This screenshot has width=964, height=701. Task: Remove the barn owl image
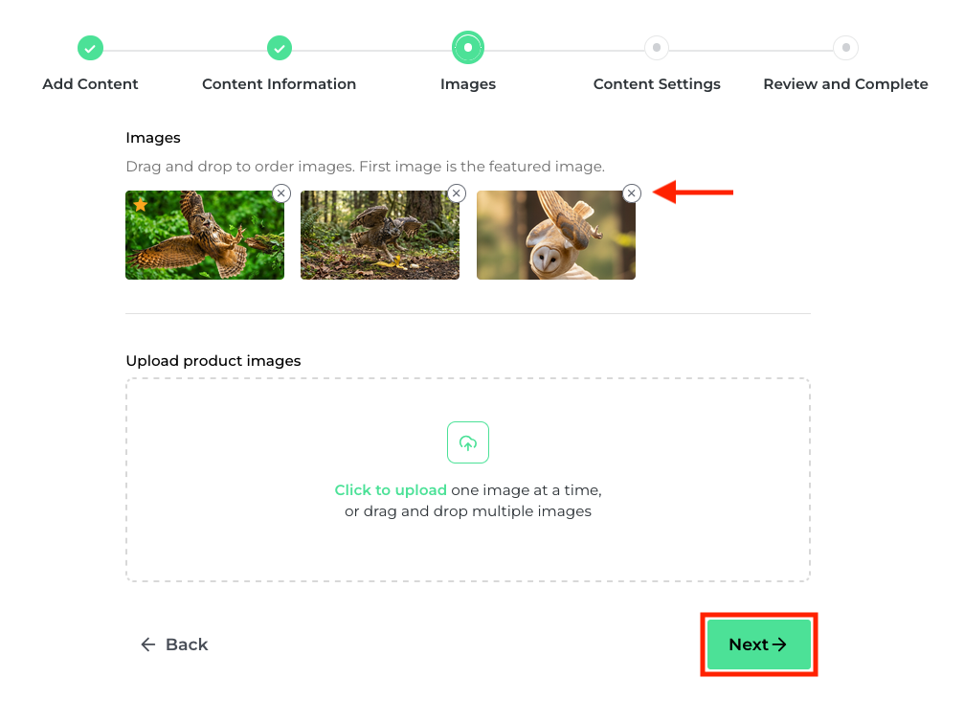coord(632,193)
